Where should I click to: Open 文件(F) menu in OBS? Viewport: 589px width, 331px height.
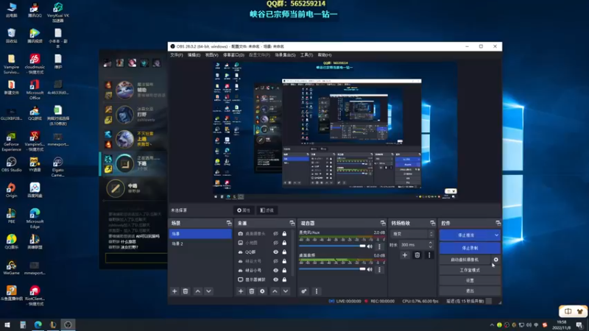coord(177,55)
